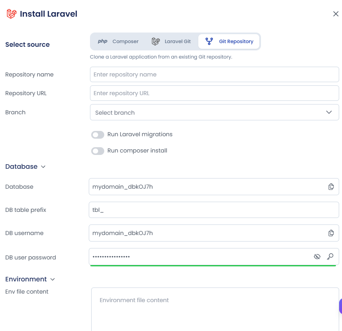This screenshot has width=342, height=331.
Task: Click the Install Laravel title text
Action: 48,14
